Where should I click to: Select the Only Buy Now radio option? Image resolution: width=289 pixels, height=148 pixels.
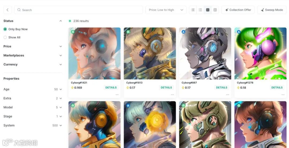pos(16,29)
